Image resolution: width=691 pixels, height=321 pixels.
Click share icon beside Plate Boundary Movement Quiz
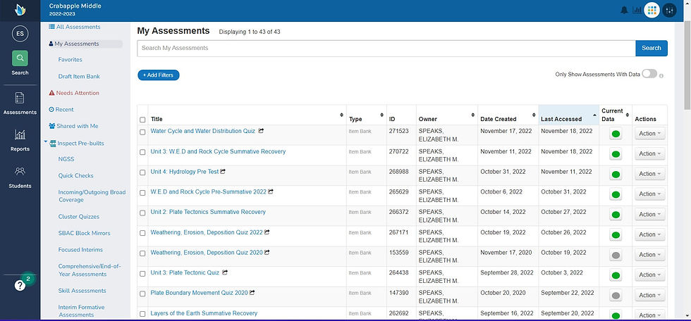point(252,293)
